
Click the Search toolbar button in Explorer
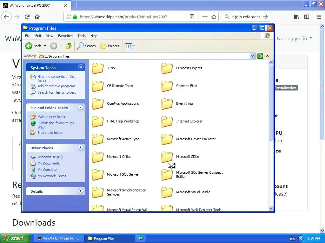(x=86, y=46)
